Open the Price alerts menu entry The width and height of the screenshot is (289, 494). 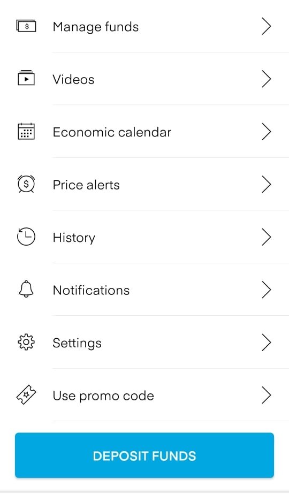144,184
